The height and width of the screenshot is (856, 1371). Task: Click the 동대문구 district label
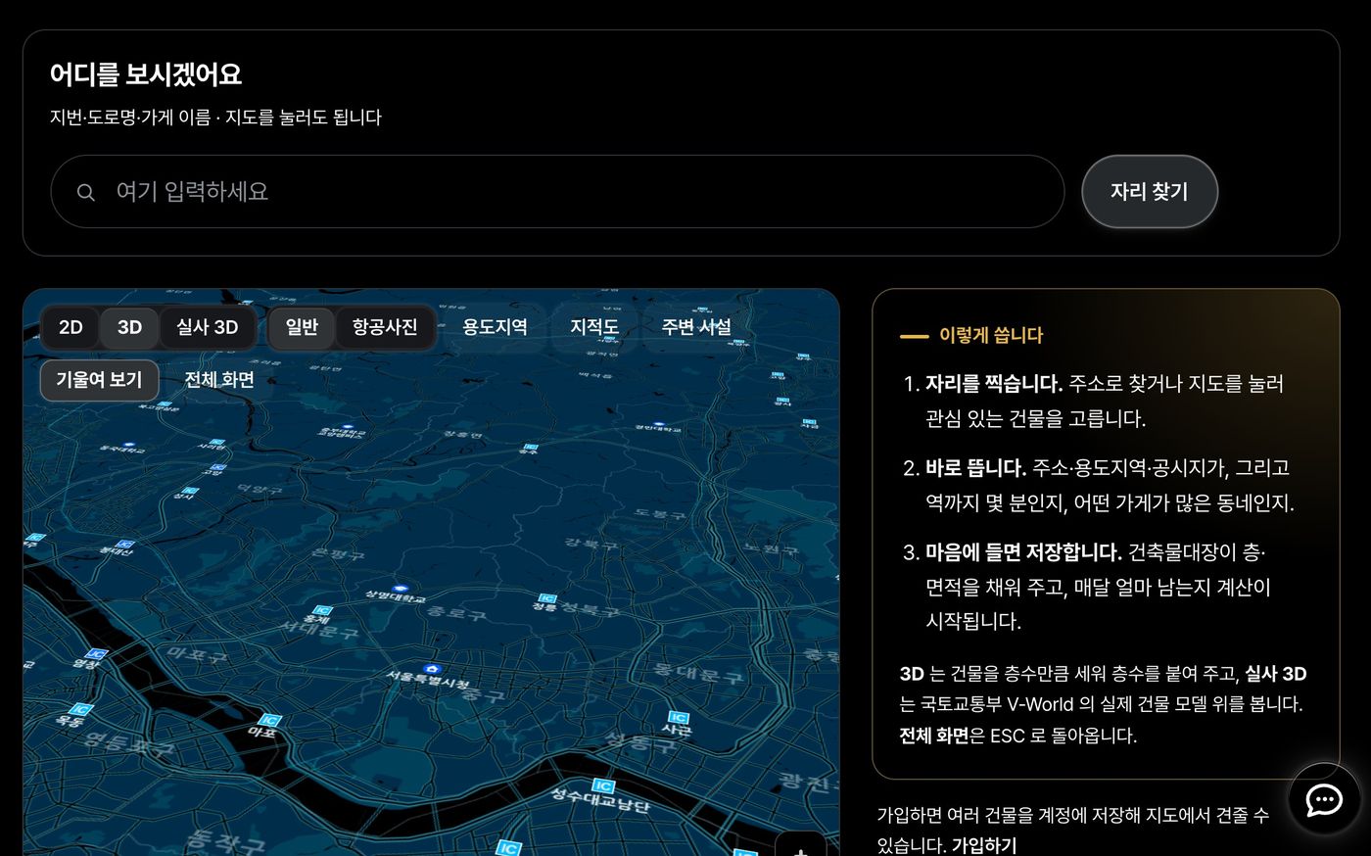point(699,674)
